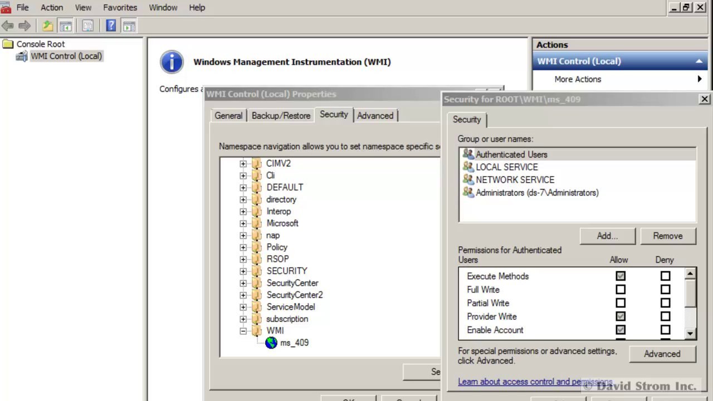The image size is (713, 401).
Task: Tick Deny for Partial Write
Action: pyautogui.click(x=665, y=303)
